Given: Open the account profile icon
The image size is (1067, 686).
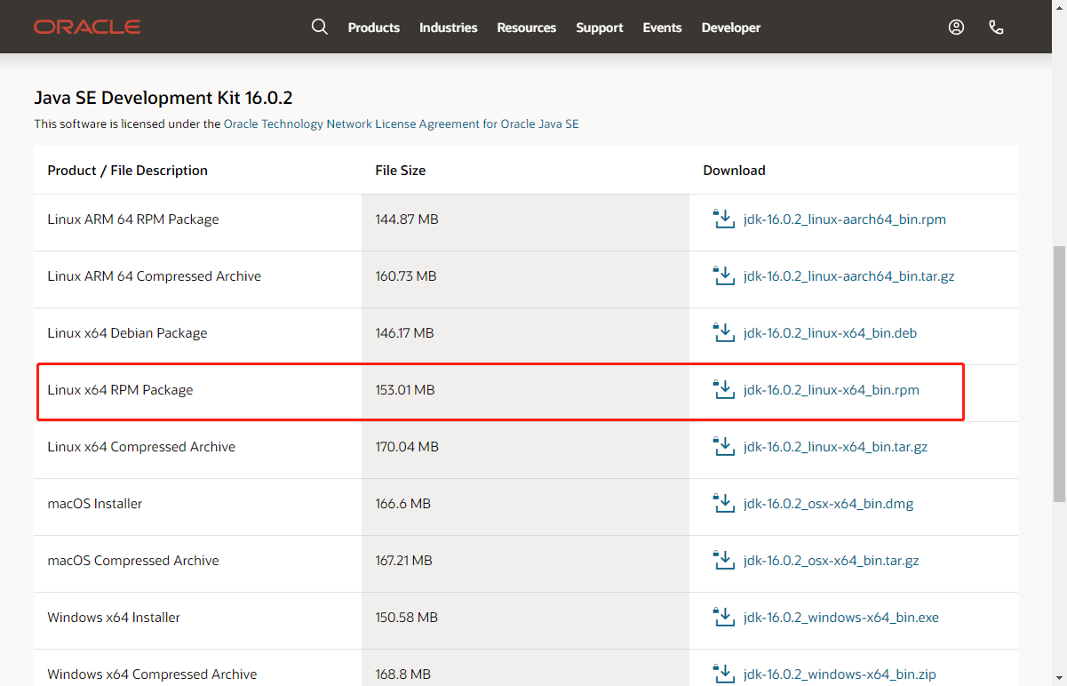Looking at the screenshot, I should click(x=956, y=28).
